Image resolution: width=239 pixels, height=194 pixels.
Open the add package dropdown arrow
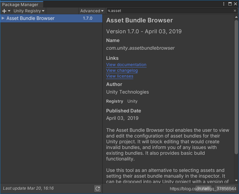(9, 11)
